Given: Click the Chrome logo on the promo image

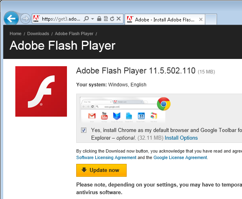Looking at the screenshot, I should coord(164,104).
